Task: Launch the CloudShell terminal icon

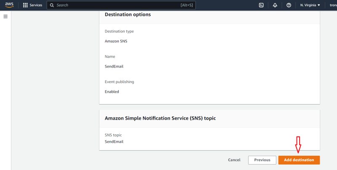Action: click(x=261, y=5)
